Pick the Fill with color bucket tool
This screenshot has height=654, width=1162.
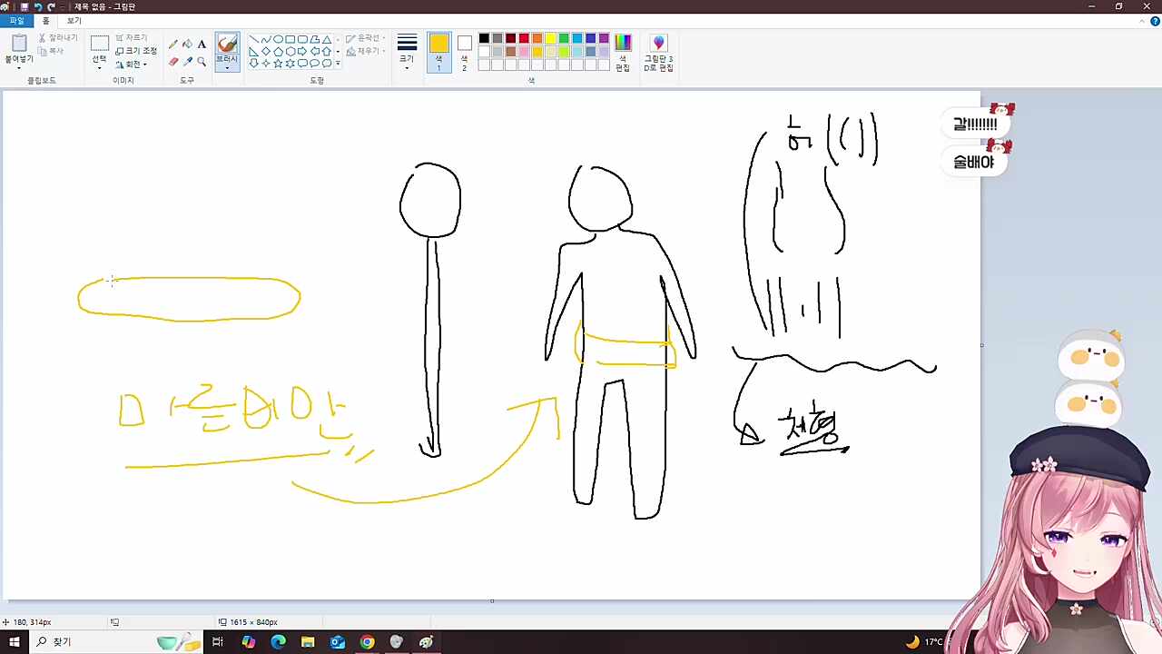coord(187,44)
